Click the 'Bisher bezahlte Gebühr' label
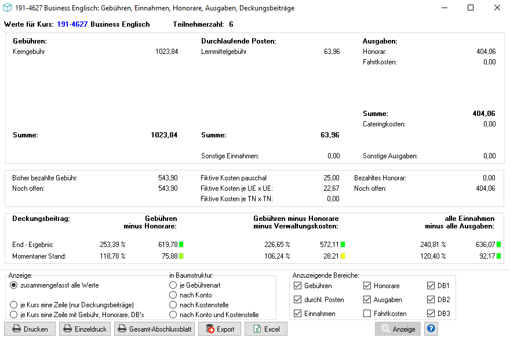Screen dimensions: 510x338 point(45,178)
